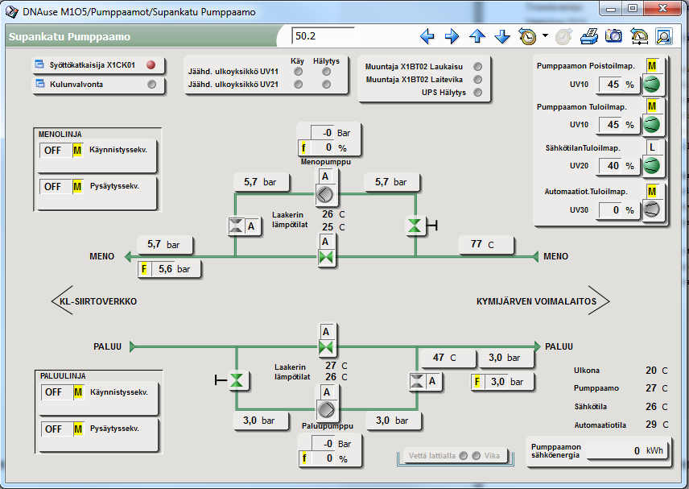Click Menolinja Käynnistyssekv. OFF field
This screenshot has height=489, width=689.
(x=56, y=151)
